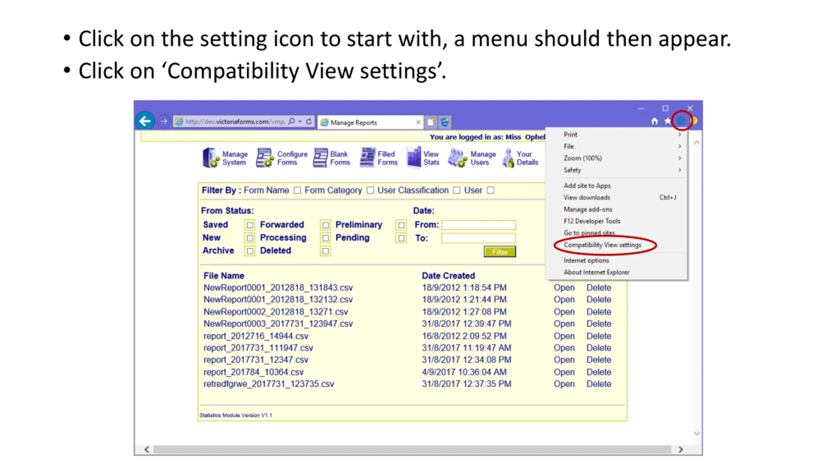Tick the User Classification filter checkbox
The width and height of the screenshot is (840, 473).
coord(456,191)
